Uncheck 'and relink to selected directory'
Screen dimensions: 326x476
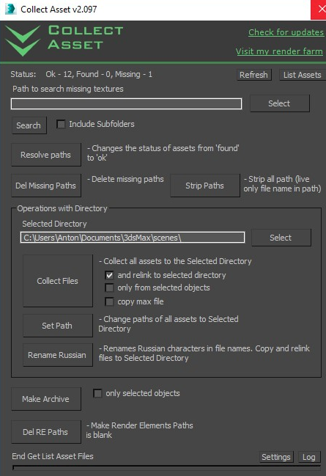pyautogui.click(x=109, y=275)
